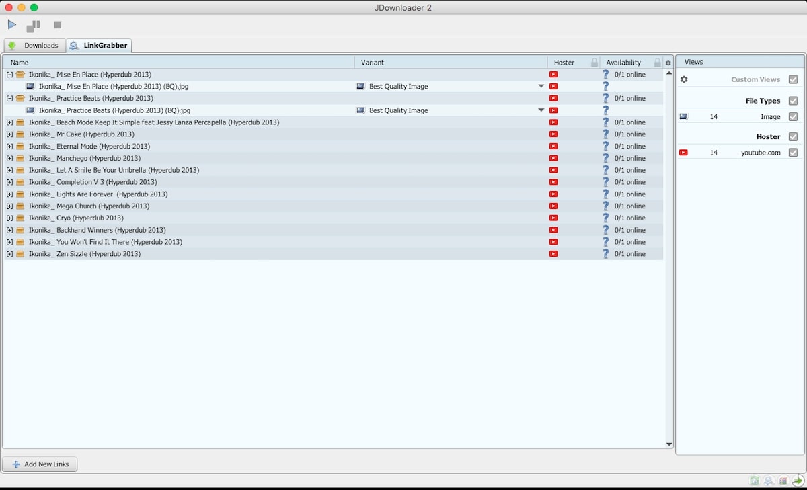This screenshot has height=490, width=807.
Task: Click the Add New Links button
Action: (x=40, y=464)
